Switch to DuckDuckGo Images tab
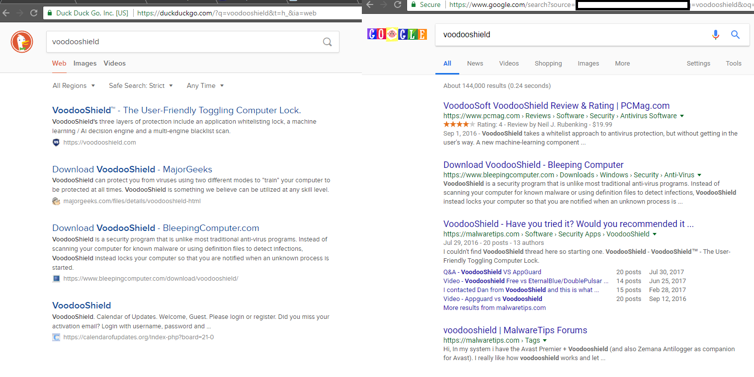The width and height of the screenshot is (754, 377). click(85, 63)
